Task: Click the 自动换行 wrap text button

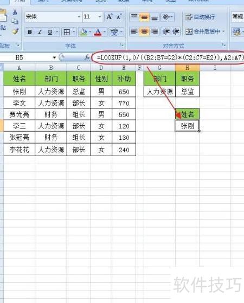Action: coord(200,17)
